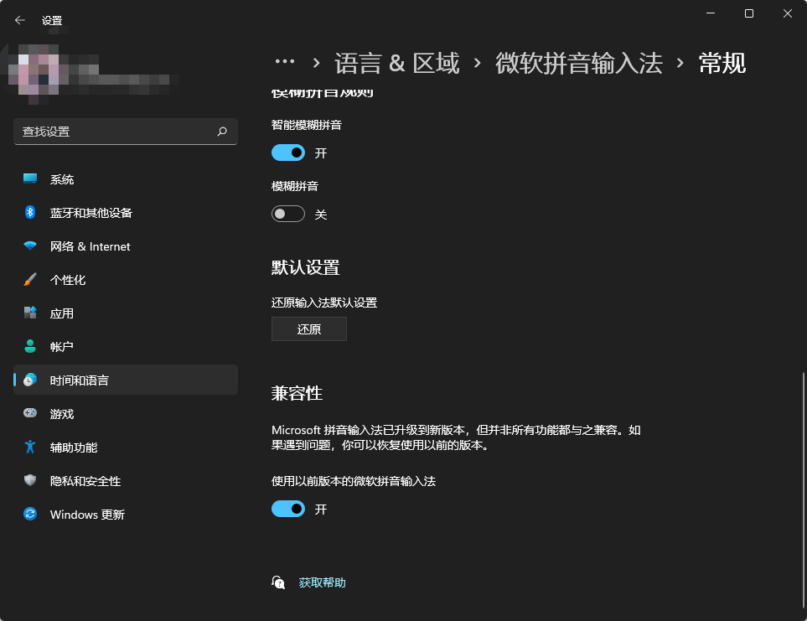
Task: Open 隐私和安全性 settings category
Action: (126, 480)
